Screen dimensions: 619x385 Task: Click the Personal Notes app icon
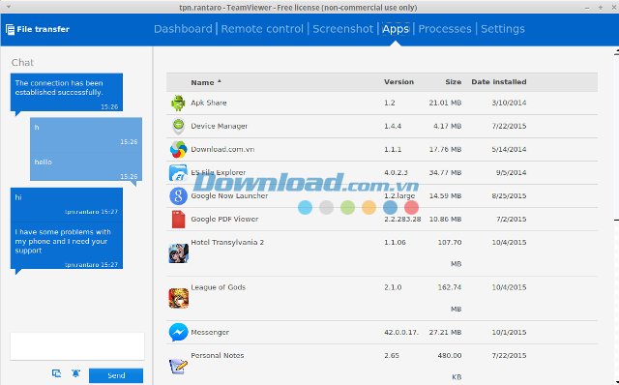click(x=178, y=366)
